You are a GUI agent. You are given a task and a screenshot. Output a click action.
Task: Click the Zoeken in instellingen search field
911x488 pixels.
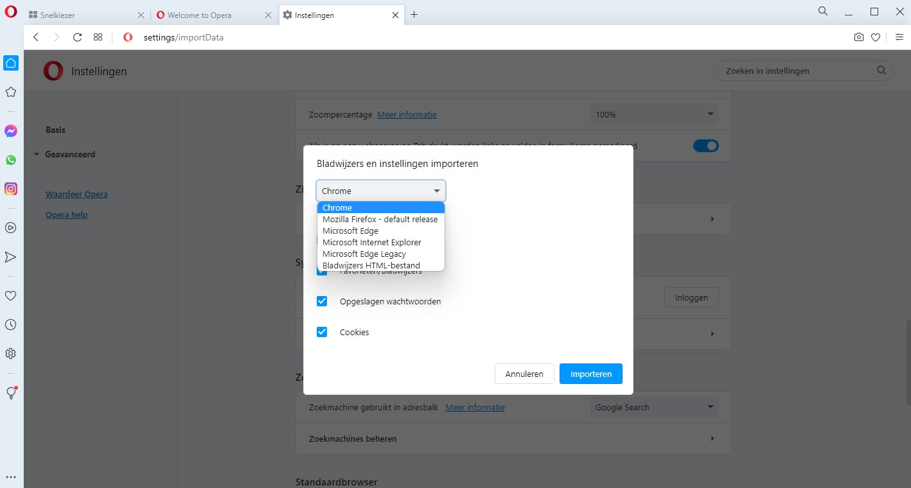pos(804,71)
